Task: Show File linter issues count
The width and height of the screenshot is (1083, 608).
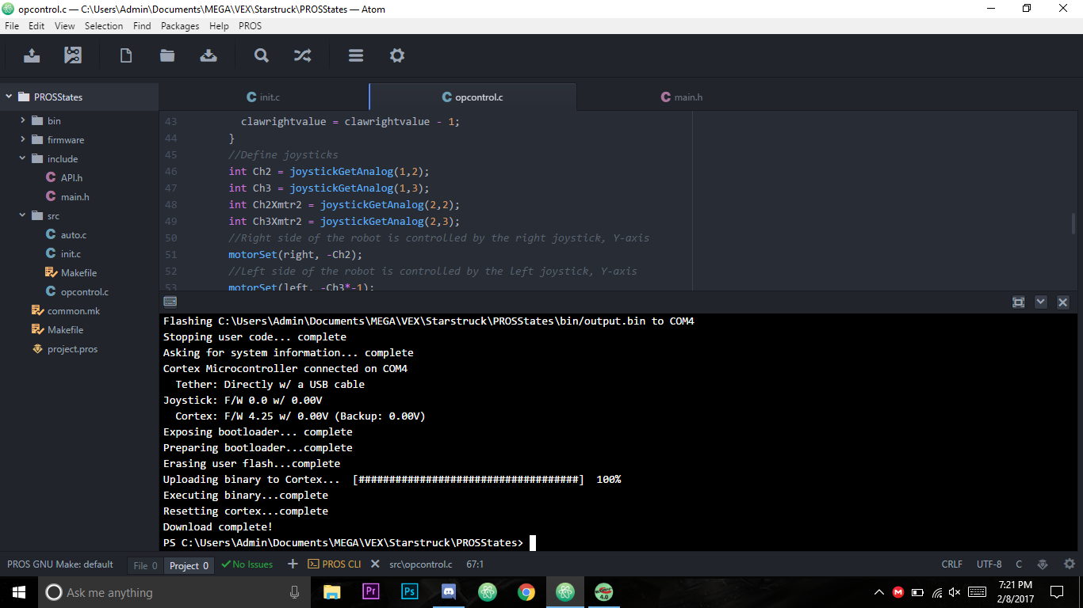Action: coord(145,565)
